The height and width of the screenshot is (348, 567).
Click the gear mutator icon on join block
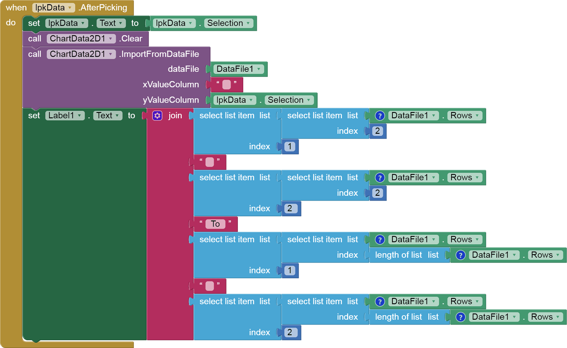click(x=157, y=116)
